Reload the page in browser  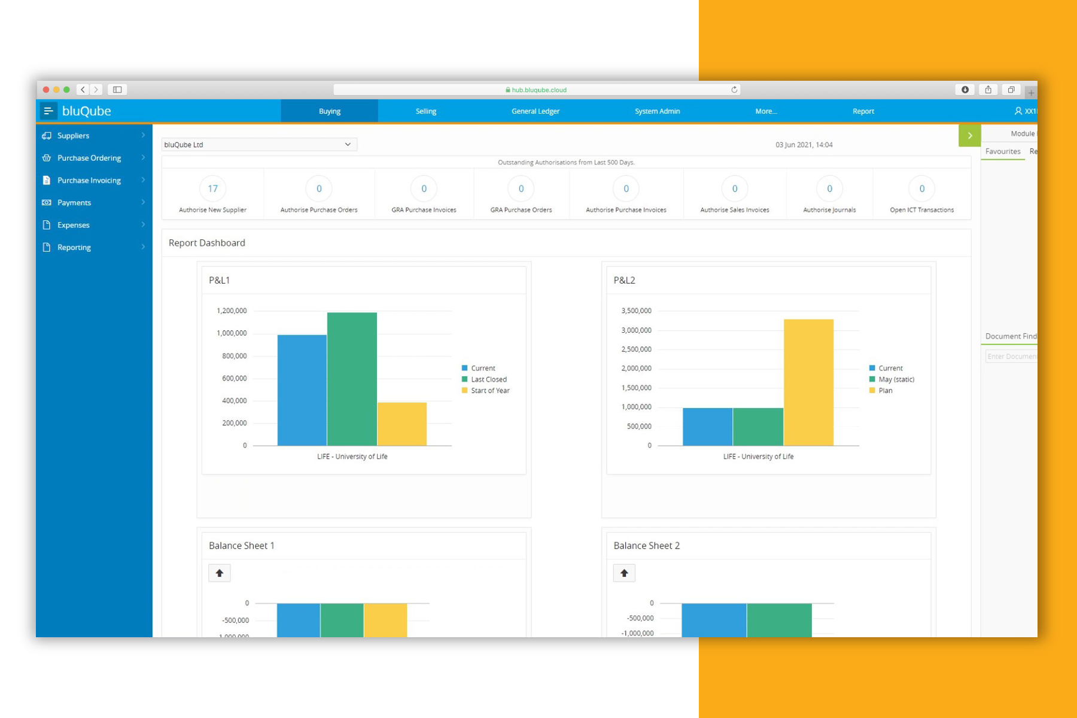pyautogui.click(x=734, y=90)
